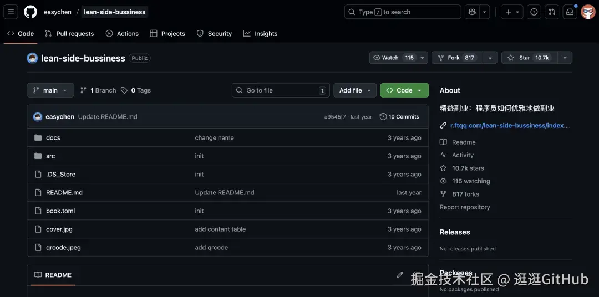Switch to the Pull requests tab

pyautogui.click(x=69, y=34)
